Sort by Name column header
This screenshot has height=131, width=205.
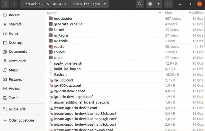(104, 13)
